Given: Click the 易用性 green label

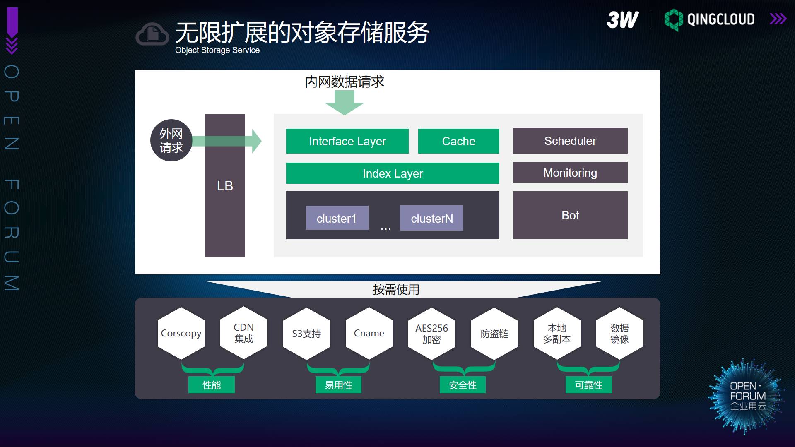Looking at the screenshot, I should (338, 385).
